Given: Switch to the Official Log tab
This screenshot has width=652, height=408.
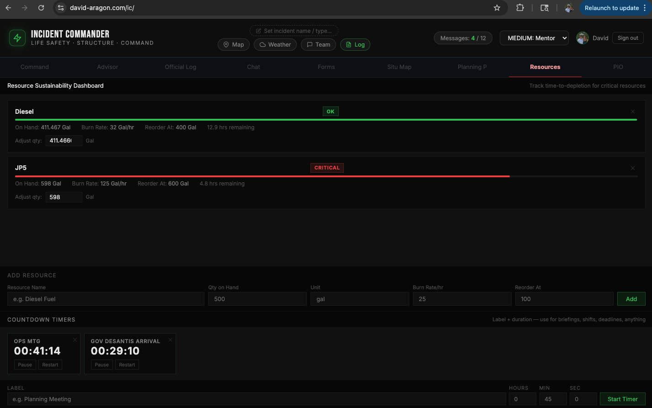Looking at the screenshot, I should tap(180, 67).
